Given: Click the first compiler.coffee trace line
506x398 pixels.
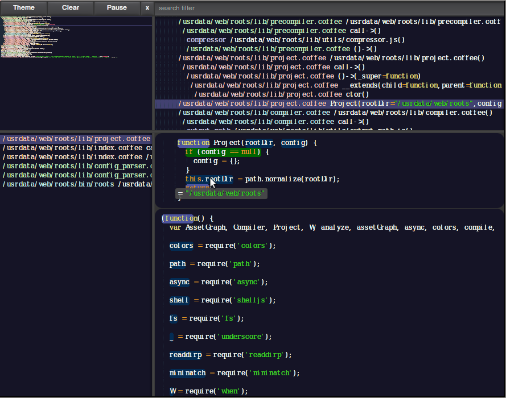Looking at the screenshot, I should point(335,113).
